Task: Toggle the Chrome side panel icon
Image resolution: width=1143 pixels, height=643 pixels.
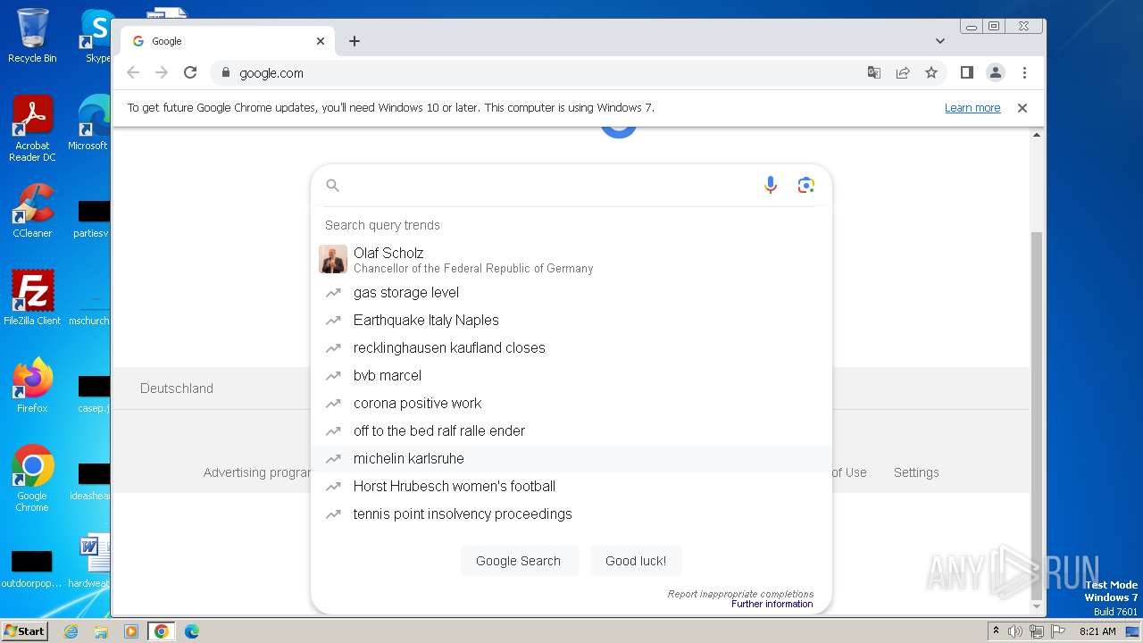Action: pos(967,72)
